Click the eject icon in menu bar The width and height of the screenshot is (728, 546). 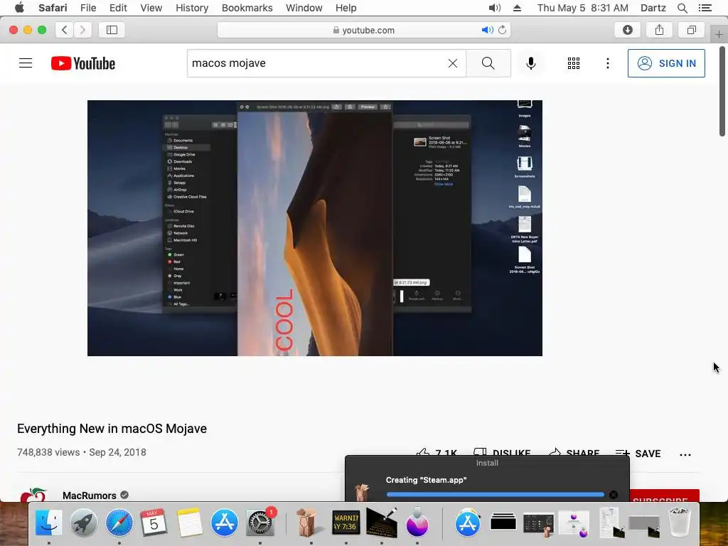(517, 8)
